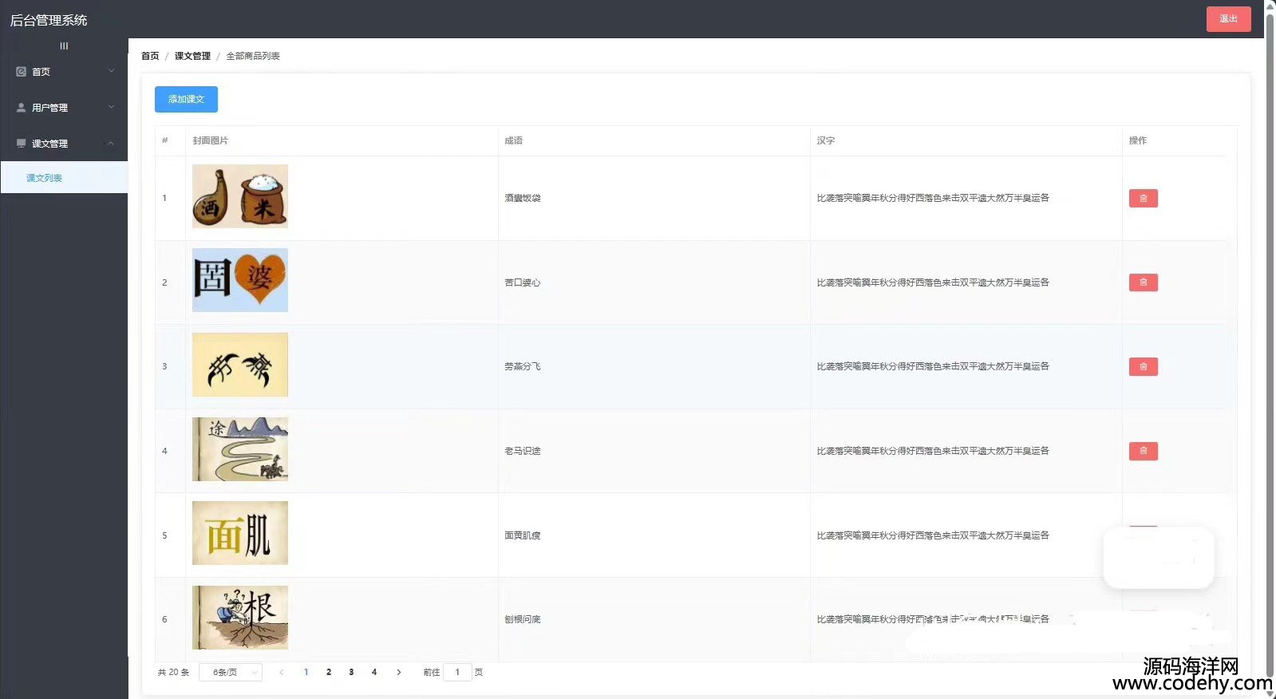This screenshot has width=1276, height=699.
Task: Expand the 用户管理 sidebar menu chevron
Action: point(111,107)
